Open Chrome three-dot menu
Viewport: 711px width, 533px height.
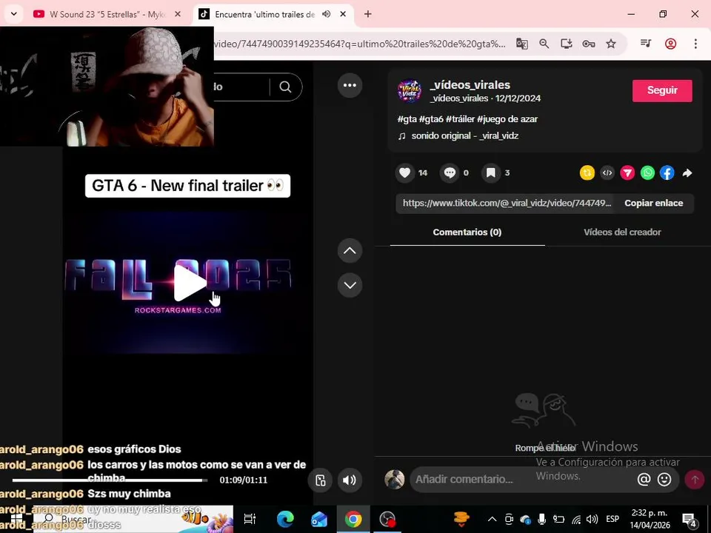(695, 44)
